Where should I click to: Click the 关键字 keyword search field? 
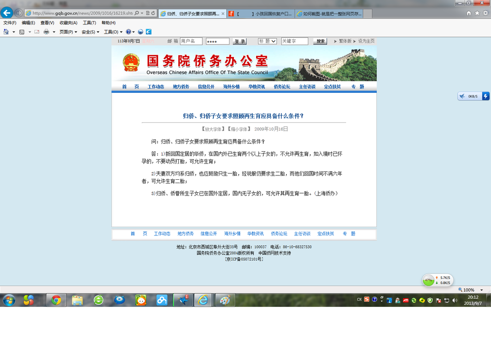coord(294,41)
